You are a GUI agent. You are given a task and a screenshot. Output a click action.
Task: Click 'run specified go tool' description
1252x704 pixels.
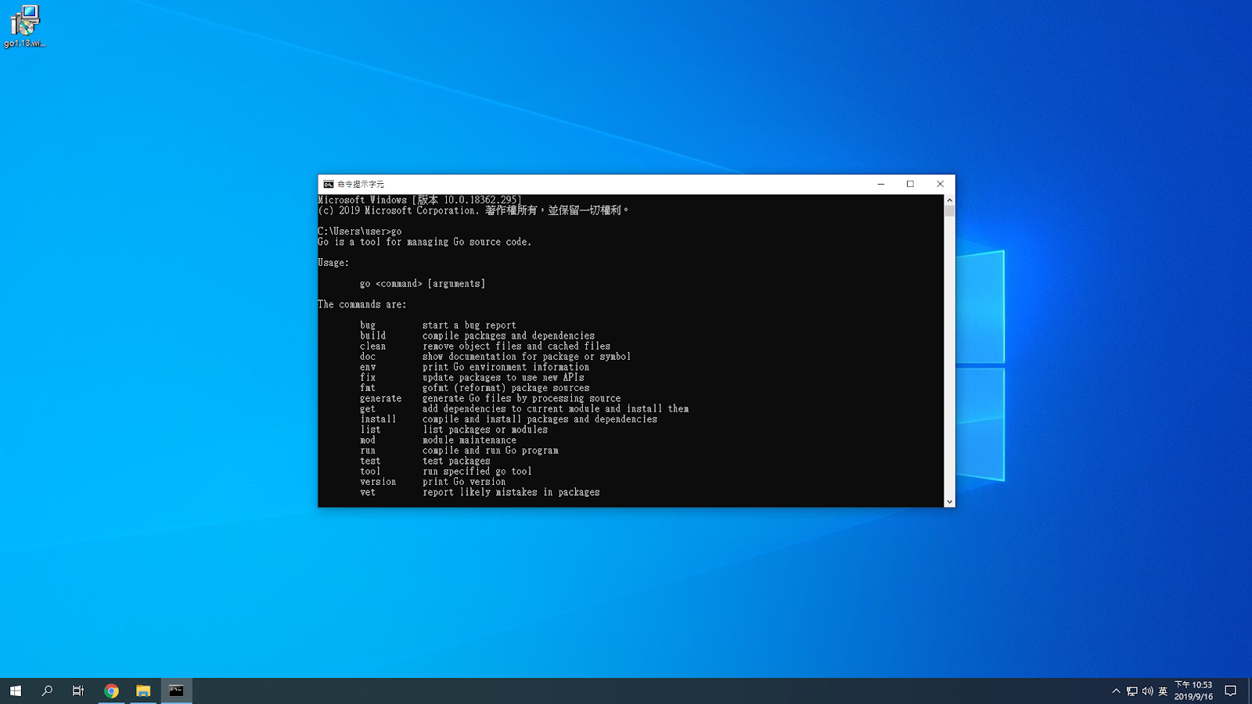point(477,472)
